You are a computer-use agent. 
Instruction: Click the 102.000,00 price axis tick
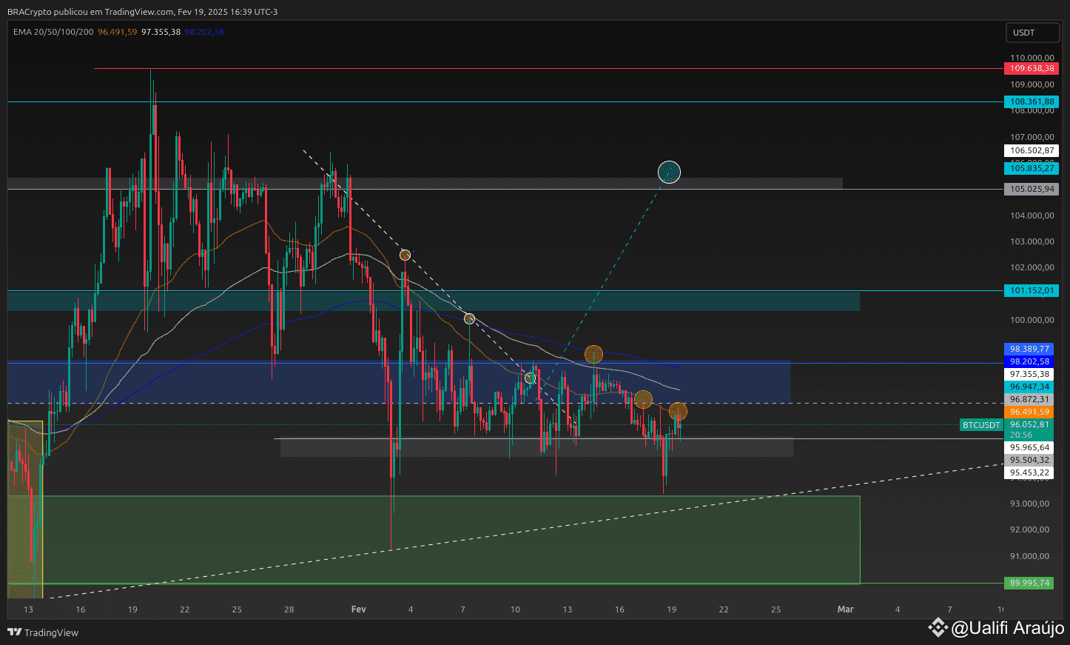click(1032, 267)
